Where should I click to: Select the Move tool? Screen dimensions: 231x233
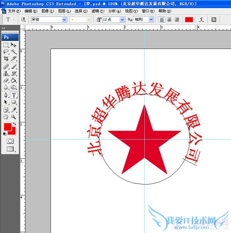[x=14, y=45]
